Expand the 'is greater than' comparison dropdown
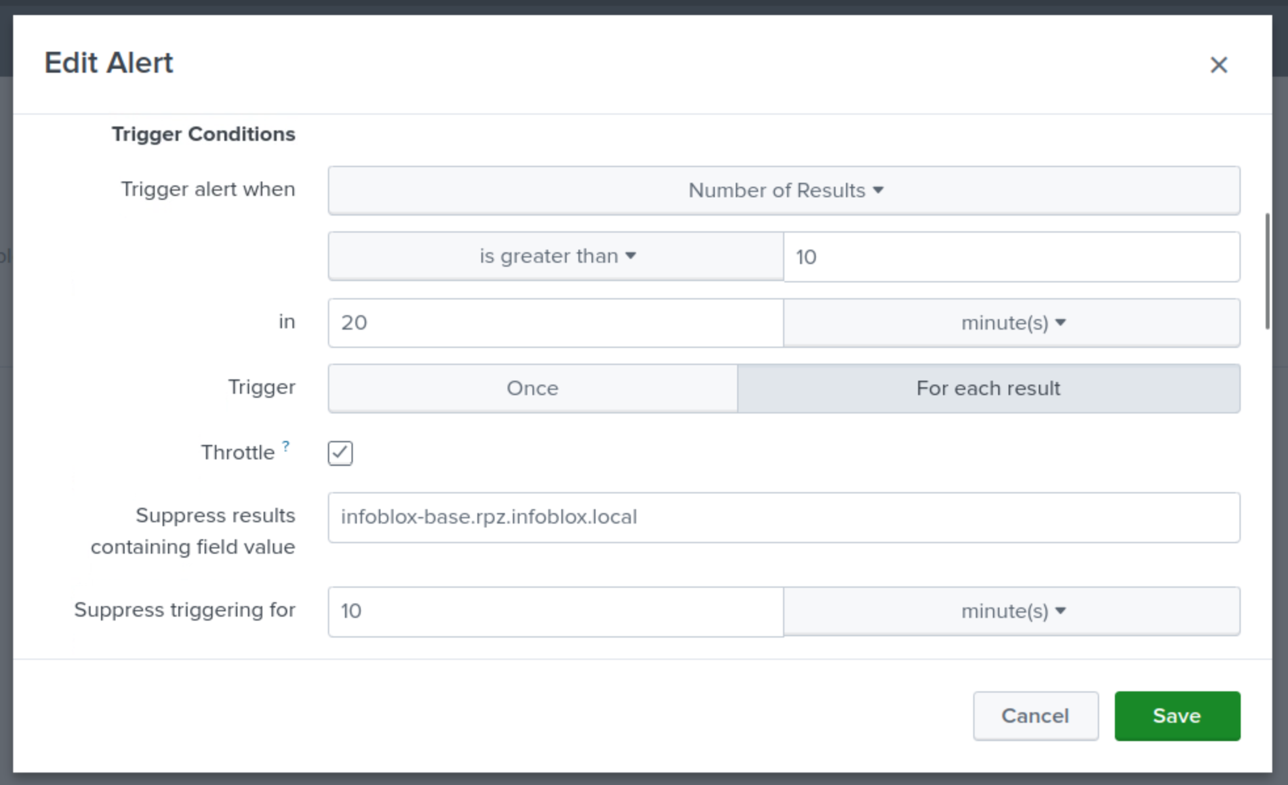 point(555,256)
